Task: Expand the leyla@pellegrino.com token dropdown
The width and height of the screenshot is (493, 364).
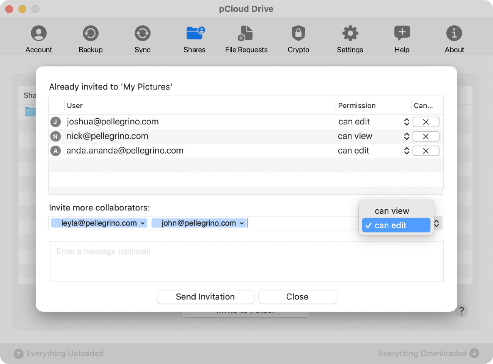Action: click(143, 223)
